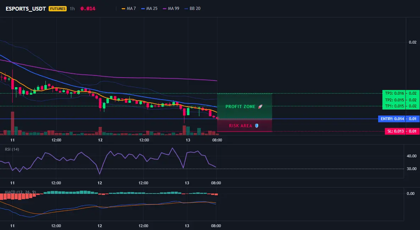Toggle the MA 25 legend item
420x230 pixels.
pyautogui.click(x=149, y=9)
